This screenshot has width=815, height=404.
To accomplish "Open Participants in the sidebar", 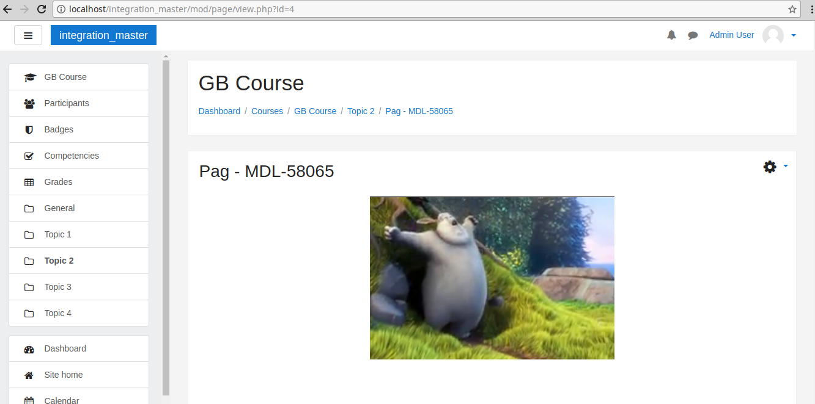I will (x=79, y=103).
